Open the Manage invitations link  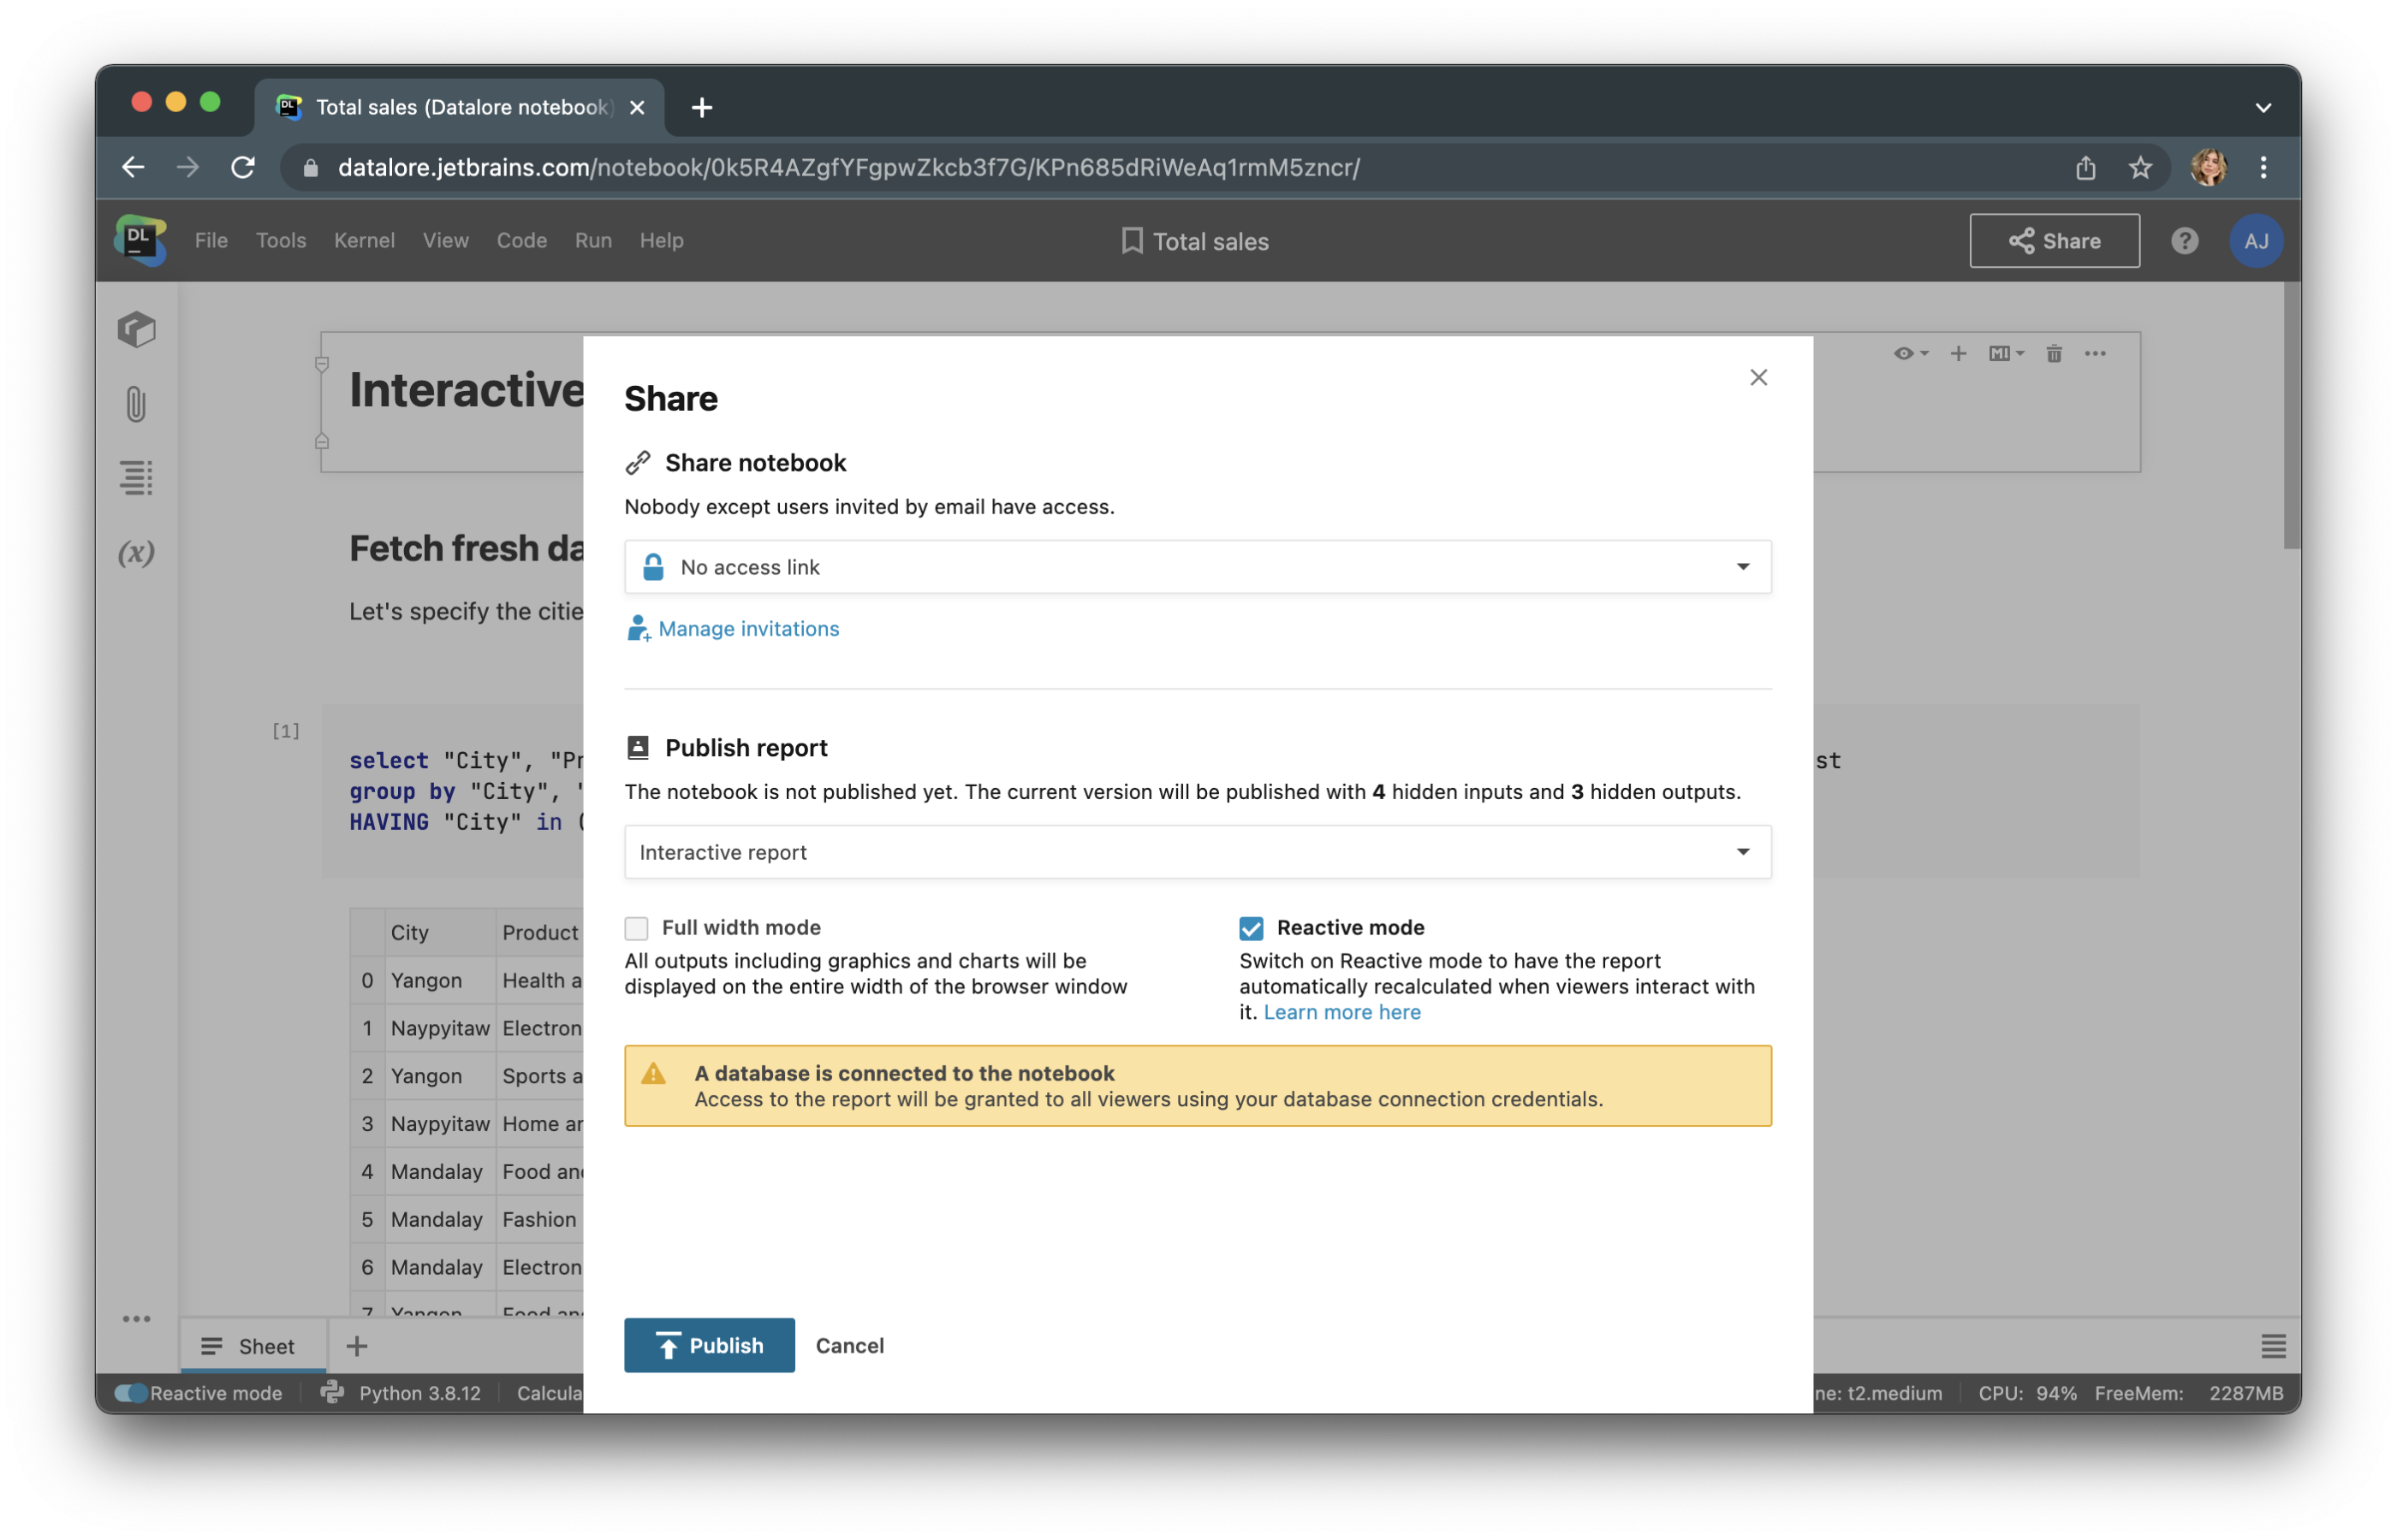pos(748,628)
